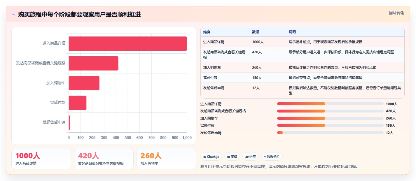Open the 420人 data card

click(104, 159)
